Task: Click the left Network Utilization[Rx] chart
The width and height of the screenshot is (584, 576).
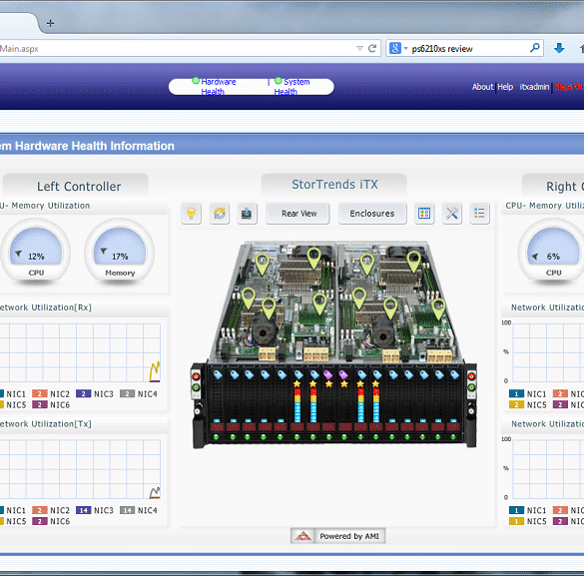Action: [x=80, y=352]
